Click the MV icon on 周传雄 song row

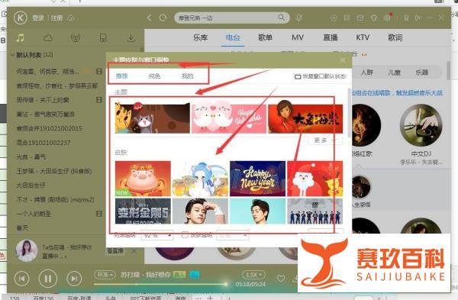coord(99,100)
